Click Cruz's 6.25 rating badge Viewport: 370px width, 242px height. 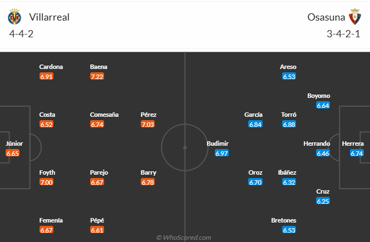pos(323,201)
